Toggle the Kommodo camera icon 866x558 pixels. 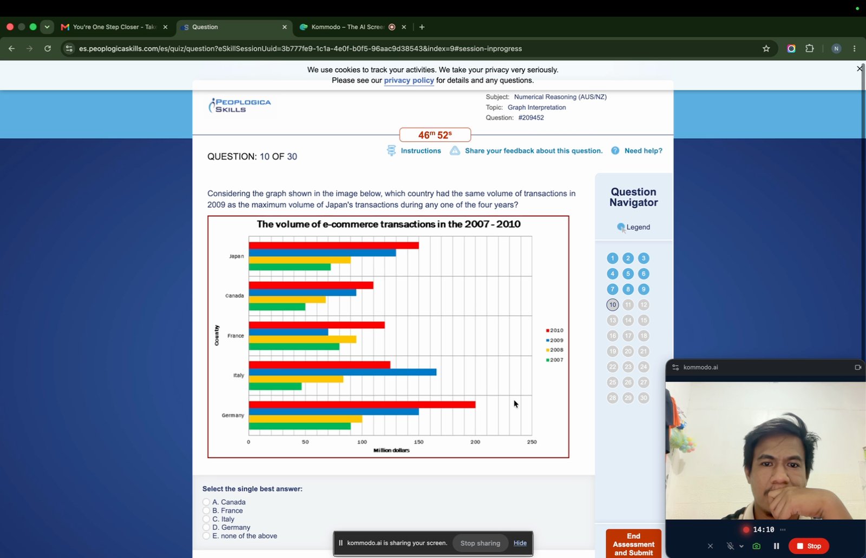click(x=756, y=546)
